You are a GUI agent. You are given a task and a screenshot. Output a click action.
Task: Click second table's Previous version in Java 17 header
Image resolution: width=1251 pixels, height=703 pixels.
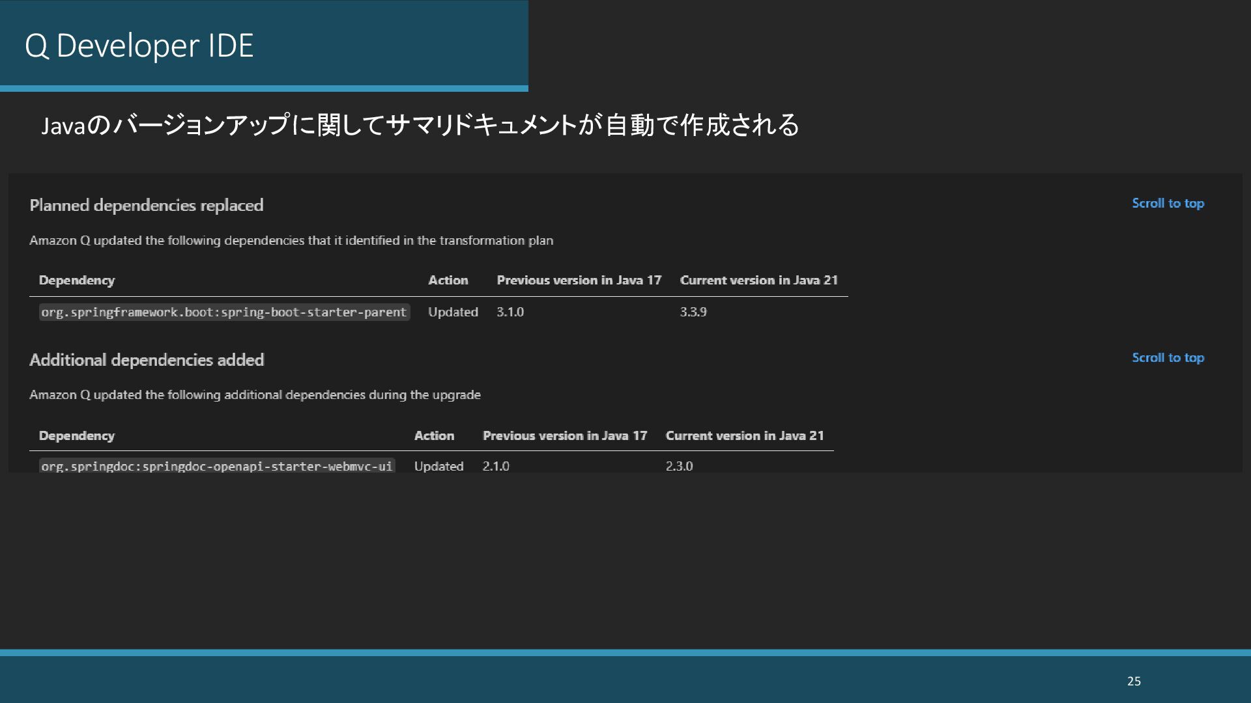pos(564,435)
